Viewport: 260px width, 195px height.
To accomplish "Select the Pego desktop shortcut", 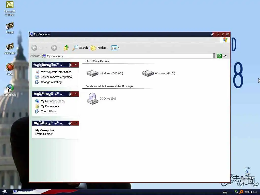I will (x=10, y=70).
